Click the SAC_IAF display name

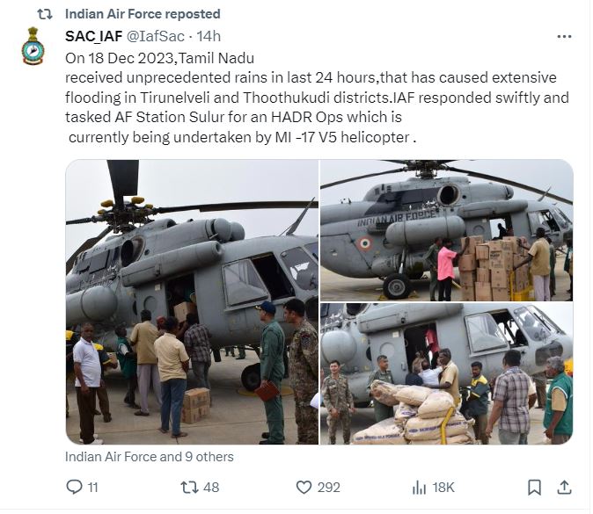(95, 36)
